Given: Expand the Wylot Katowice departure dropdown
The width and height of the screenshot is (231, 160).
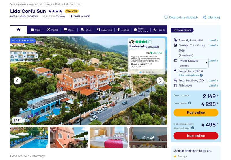Looking at the screenshot, I should pos(193,63).
